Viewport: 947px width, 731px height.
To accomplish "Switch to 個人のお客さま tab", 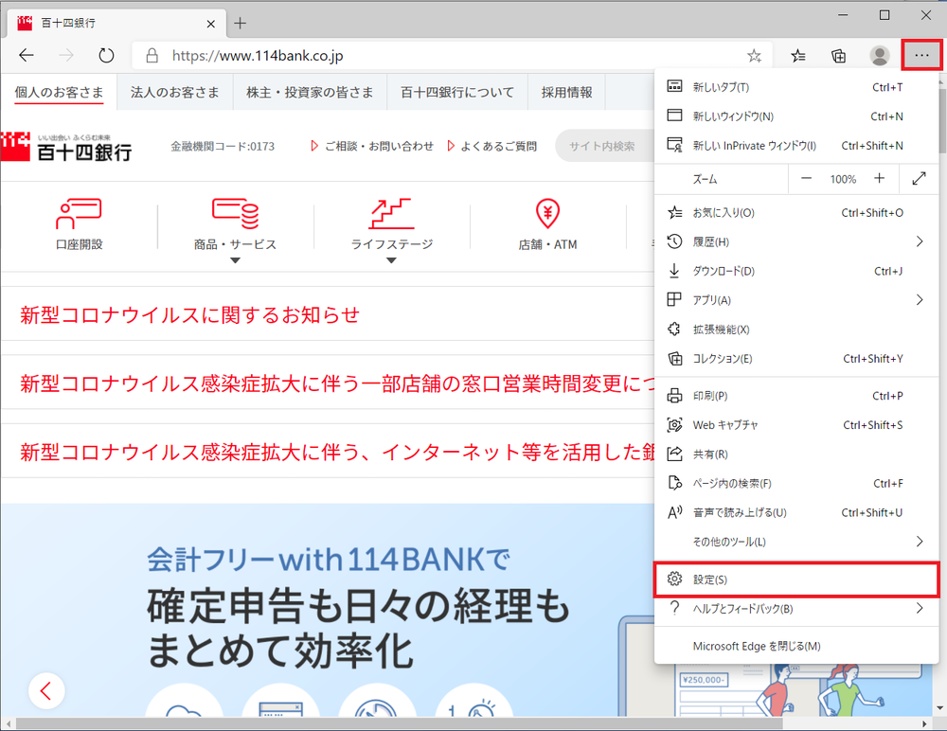I will pos(59,93).
